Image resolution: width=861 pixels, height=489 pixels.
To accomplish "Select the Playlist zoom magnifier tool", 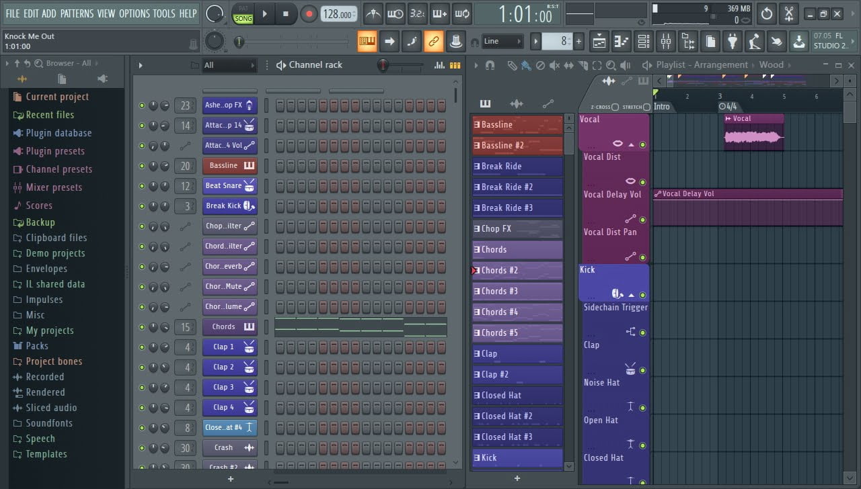I will (x=611, y=65).
